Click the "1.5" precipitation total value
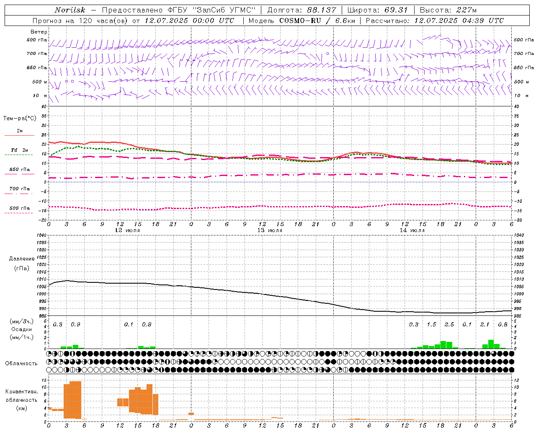536x429 pixels. [x=431, y=325]
